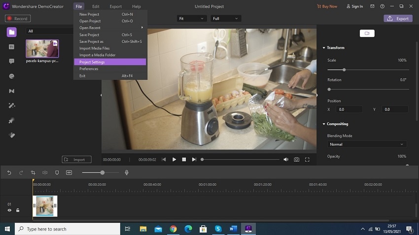Start voiceover with microphone icon

(127, 173)
